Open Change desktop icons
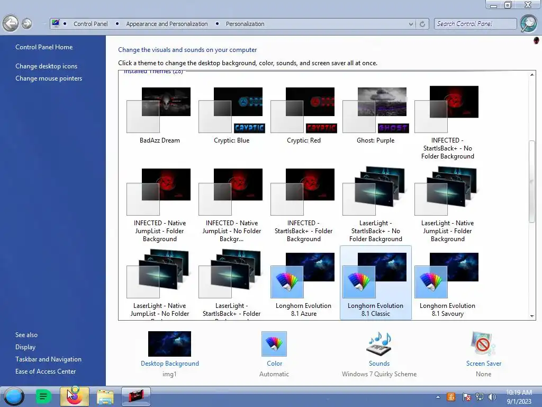Image resolution: width=542 pixels, height=407 pixels. pos(47,66)
